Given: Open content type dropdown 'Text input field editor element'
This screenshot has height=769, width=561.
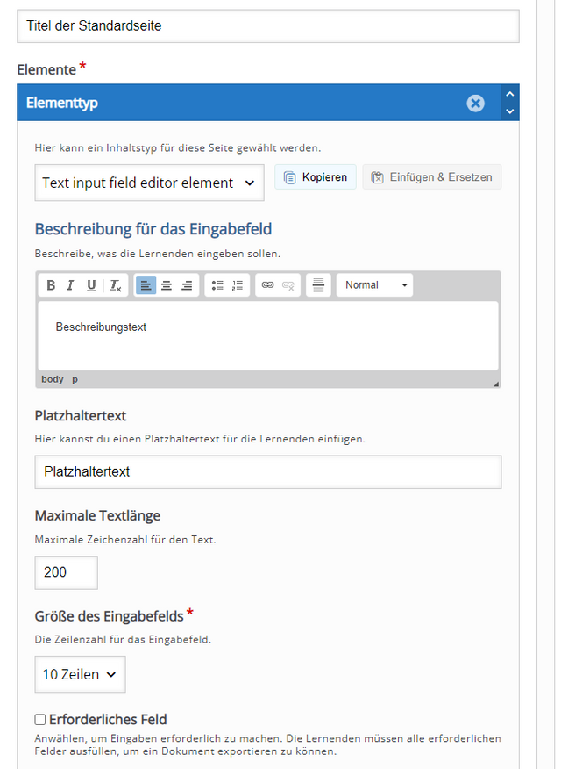Looking at the screenshot, I should tap(149, 183).
